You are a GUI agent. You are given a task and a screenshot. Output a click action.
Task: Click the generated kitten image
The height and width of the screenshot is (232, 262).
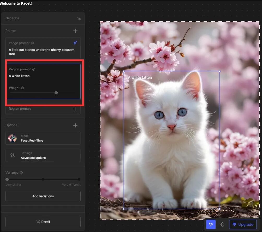click(x=180, y=120)
